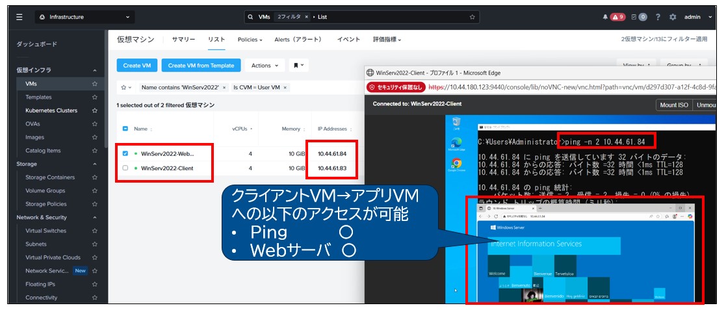Uncheck the WinServ2022-Web VM checkbox

(x=125, y=154)
